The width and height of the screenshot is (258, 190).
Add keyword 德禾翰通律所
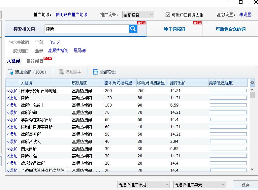(x=12, y=163)
